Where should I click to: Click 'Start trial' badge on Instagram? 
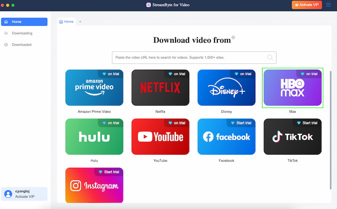[x=109, y=172]
